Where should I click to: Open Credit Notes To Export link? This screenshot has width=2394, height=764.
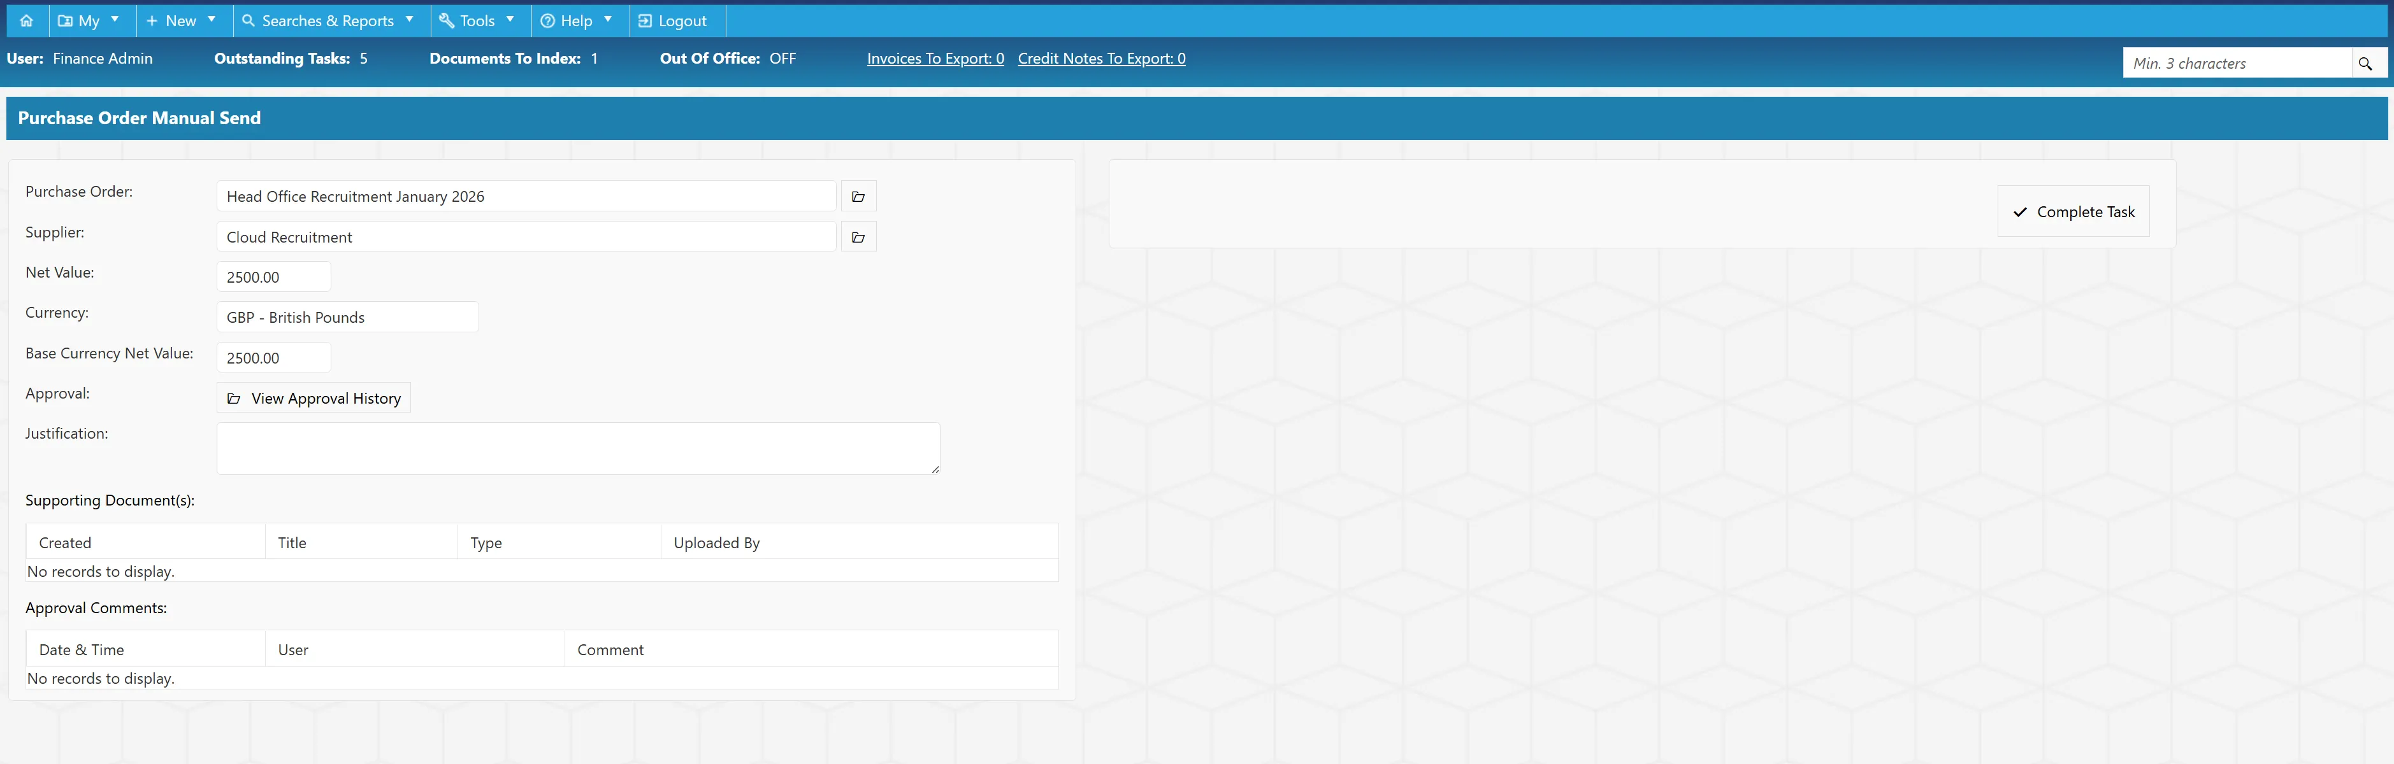click(1101, 59)
